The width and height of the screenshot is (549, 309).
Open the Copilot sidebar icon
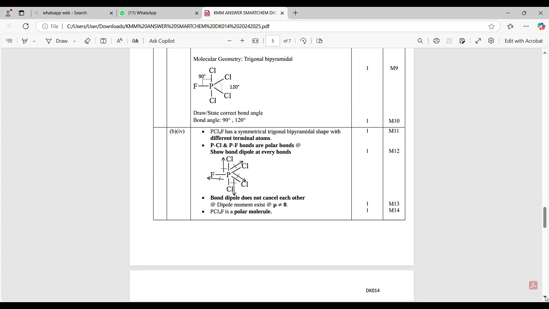[x=541, y=26]
